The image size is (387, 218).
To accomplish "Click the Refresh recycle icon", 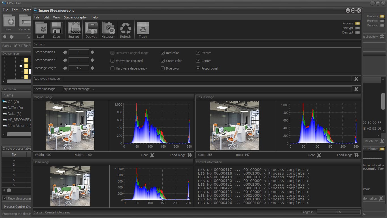I will click(x=126, y=28).
